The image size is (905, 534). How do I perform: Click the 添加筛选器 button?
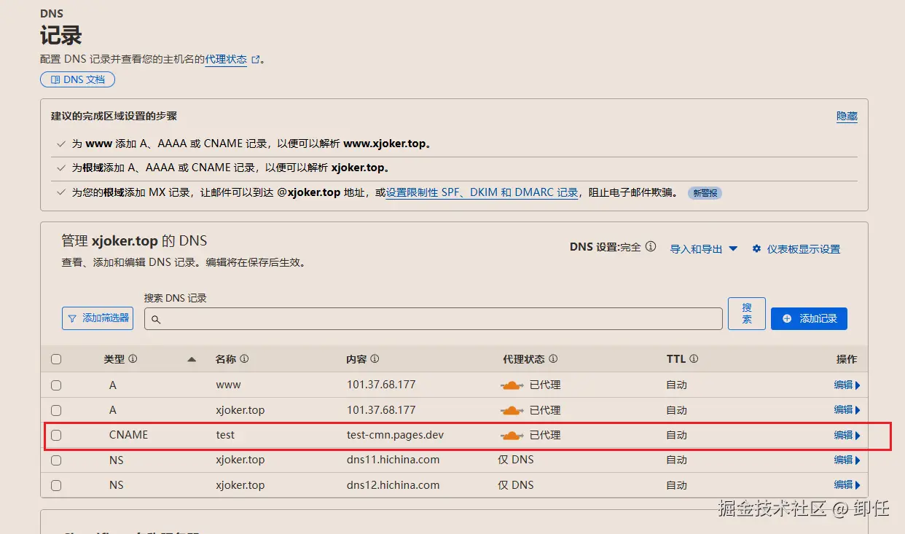point(98,318)
